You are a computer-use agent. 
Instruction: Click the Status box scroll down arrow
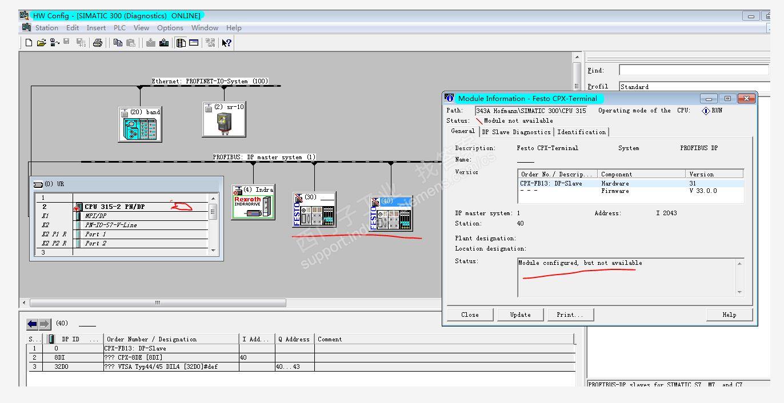pos(739,292)
